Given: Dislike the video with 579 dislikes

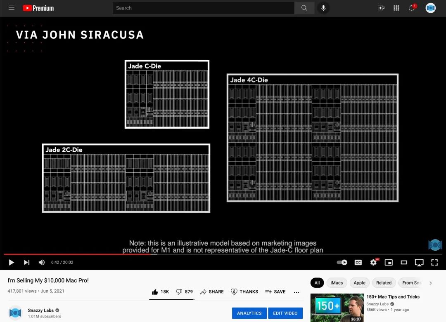Looking at the screenshot, I should (184, 291).
